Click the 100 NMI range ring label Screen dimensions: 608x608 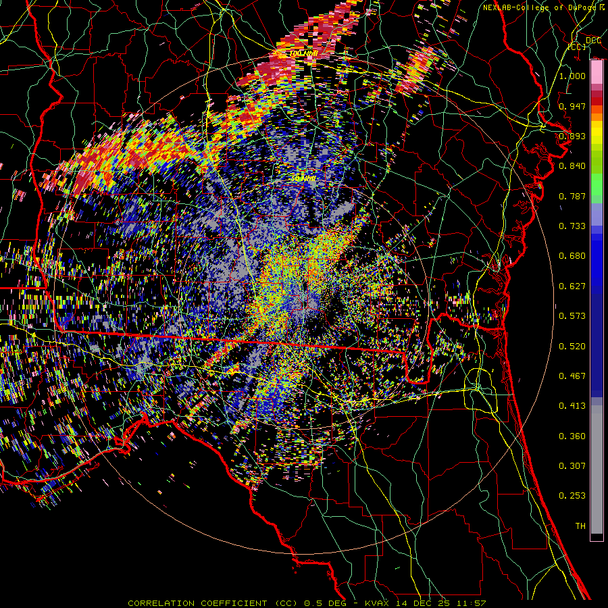pos(305,53)
